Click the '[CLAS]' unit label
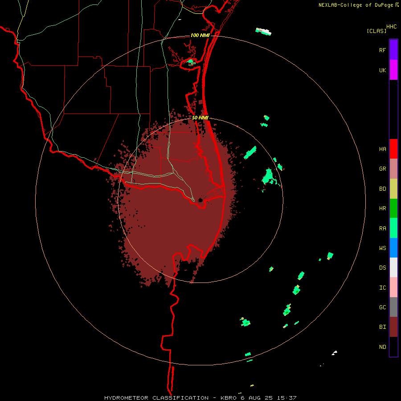The image size is (401, 401). point(376,31)
